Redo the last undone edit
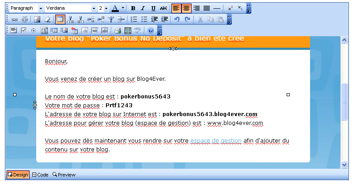The width and height of the screenshot is (352, 188). pyautogui.click(x=187, y=19)
